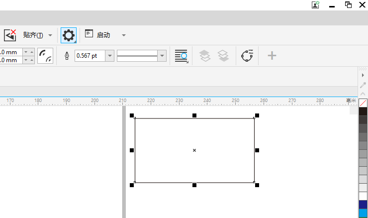Open the wrap text icon
Image resolution: width=368 pixels, height=218 pixels.
(182, 56)
